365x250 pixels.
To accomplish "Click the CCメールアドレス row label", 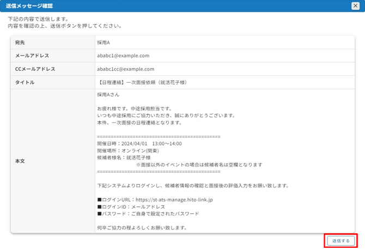I will click(35, 69).
